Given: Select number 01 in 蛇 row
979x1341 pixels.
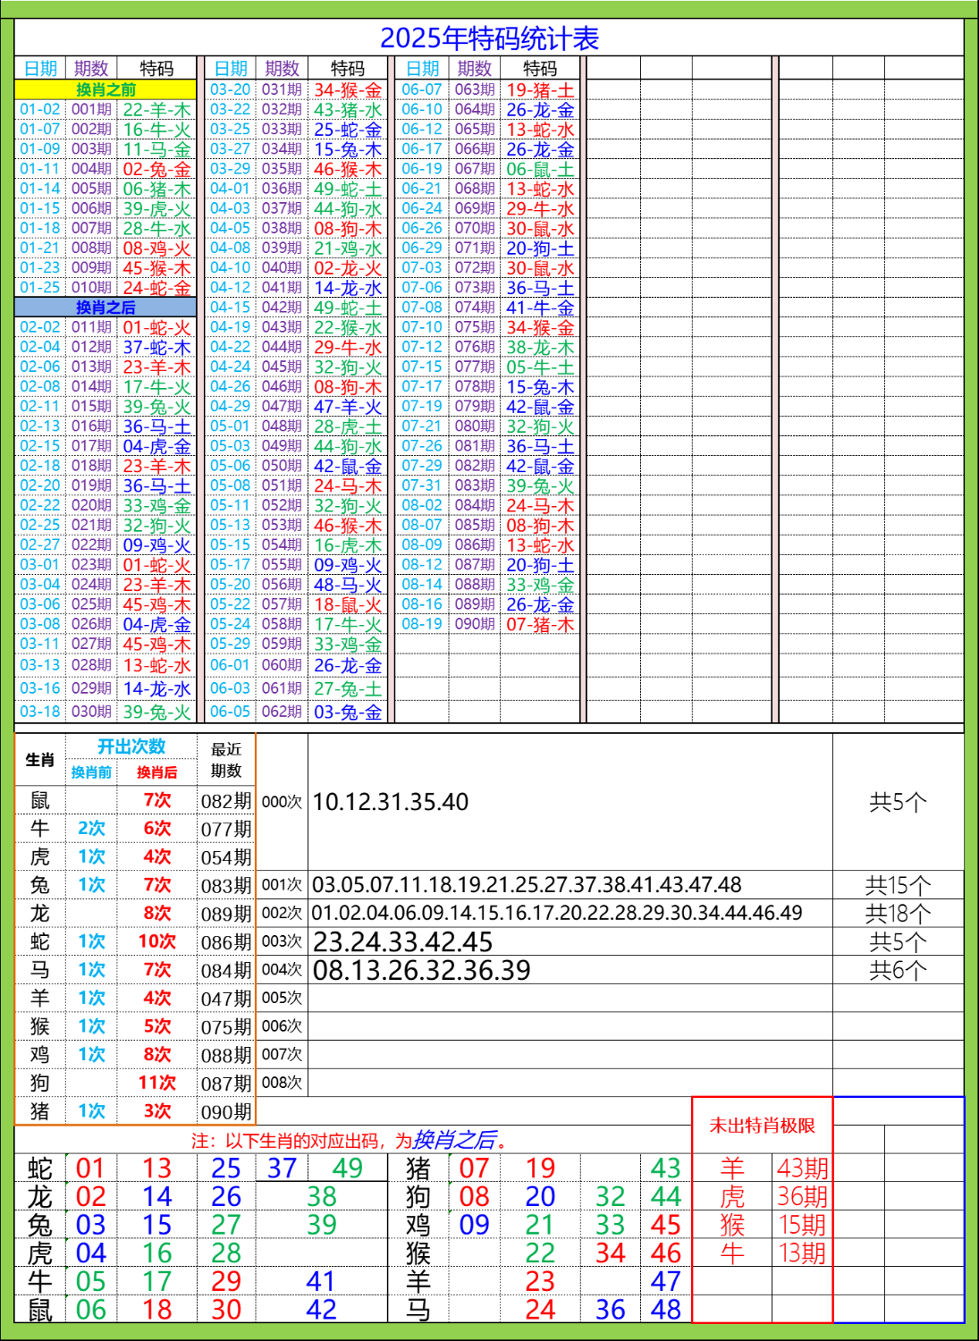Looking at the screenshot, I should pos(89,1167).
